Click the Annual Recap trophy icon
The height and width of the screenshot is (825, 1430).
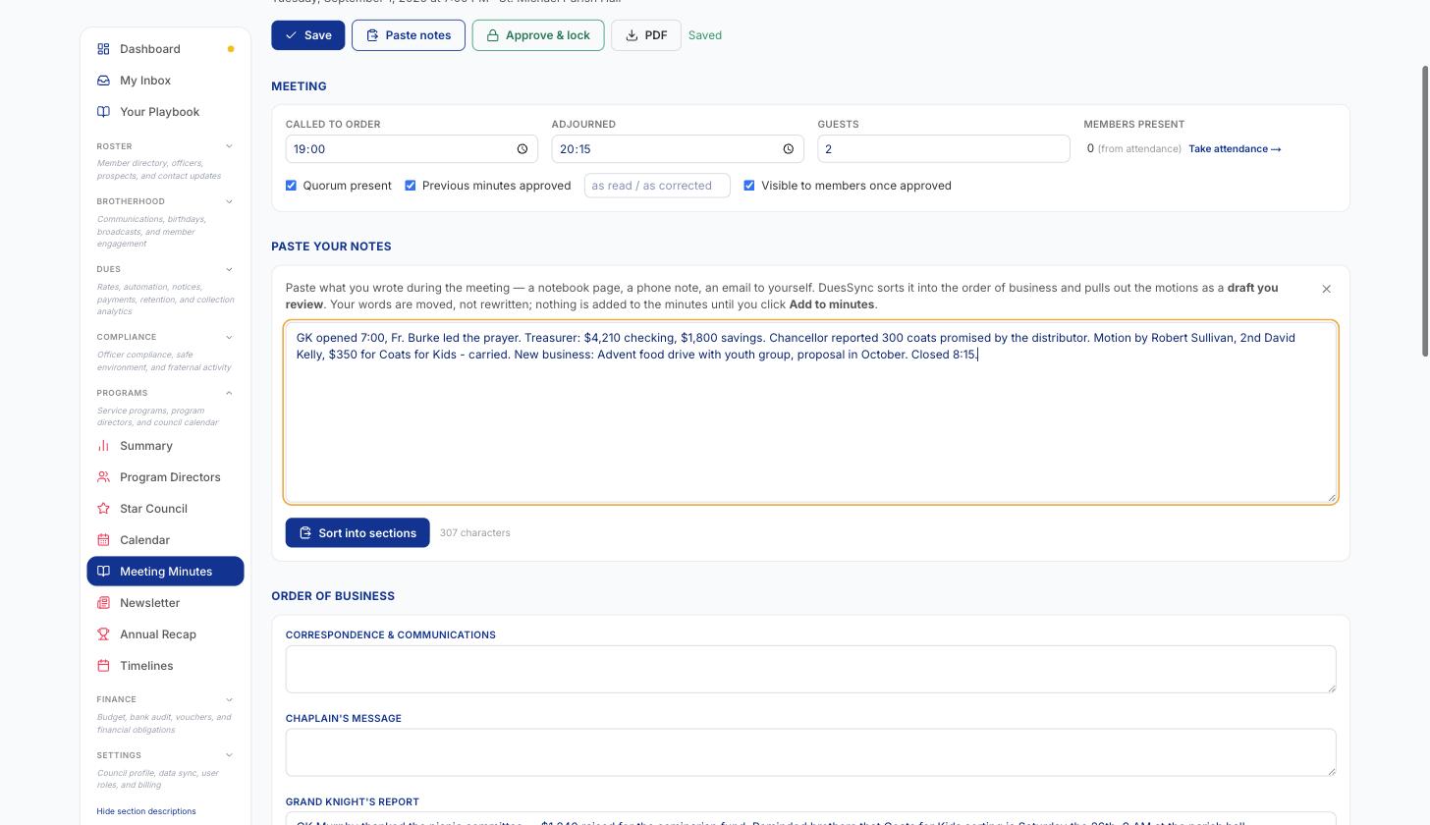[103, 634]
